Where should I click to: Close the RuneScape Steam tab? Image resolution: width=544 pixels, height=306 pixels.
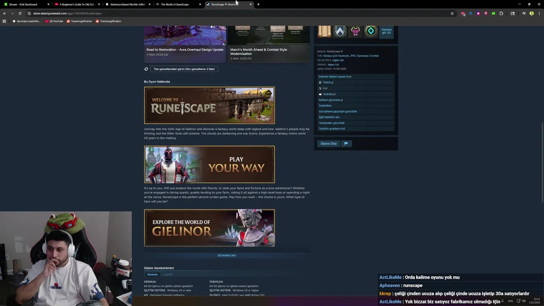(251, 4)
